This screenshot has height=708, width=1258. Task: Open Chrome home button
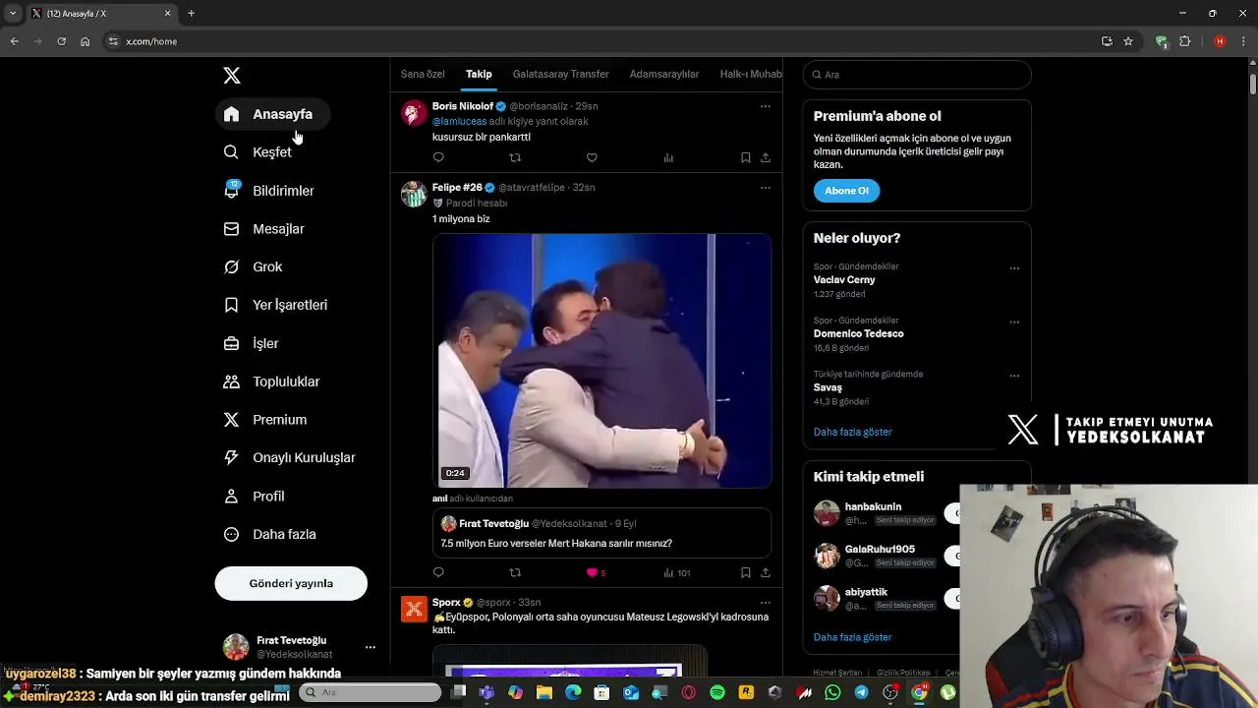tap(85, 41)
